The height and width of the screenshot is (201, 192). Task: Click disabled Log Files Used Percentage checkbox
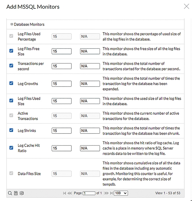(x=11, y=36)
